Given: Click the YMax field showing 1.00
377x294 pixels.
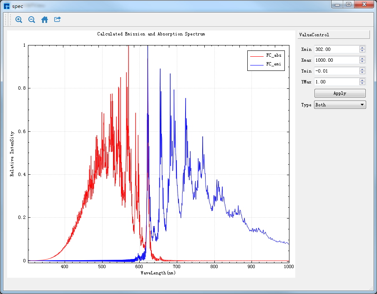Looking at the screenshot, I should pos(336,82).
